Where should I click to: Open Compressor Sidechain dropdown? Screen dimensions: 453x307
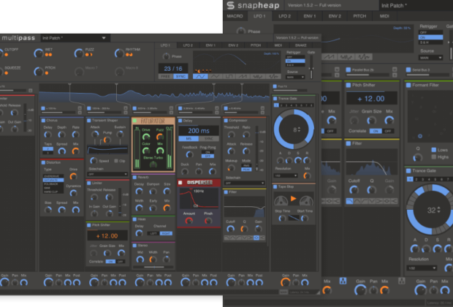click(244, 183)
